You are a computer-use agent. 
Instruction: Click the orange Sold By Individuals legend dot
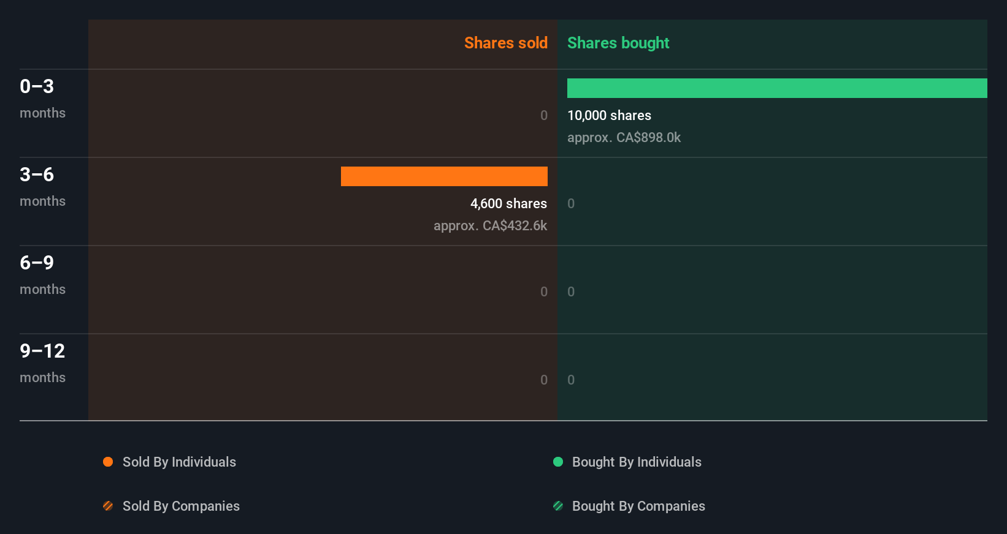108,462
